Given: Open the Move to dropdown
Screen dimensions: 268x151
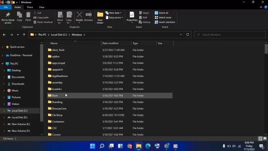Looking at the screenshot, I should click(x=60, y=18).
